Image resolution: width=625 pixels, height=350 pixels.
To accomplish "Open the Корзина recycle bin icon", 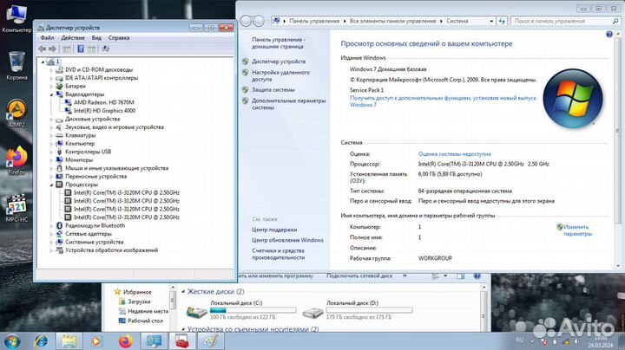I will [x=16, y=66].
